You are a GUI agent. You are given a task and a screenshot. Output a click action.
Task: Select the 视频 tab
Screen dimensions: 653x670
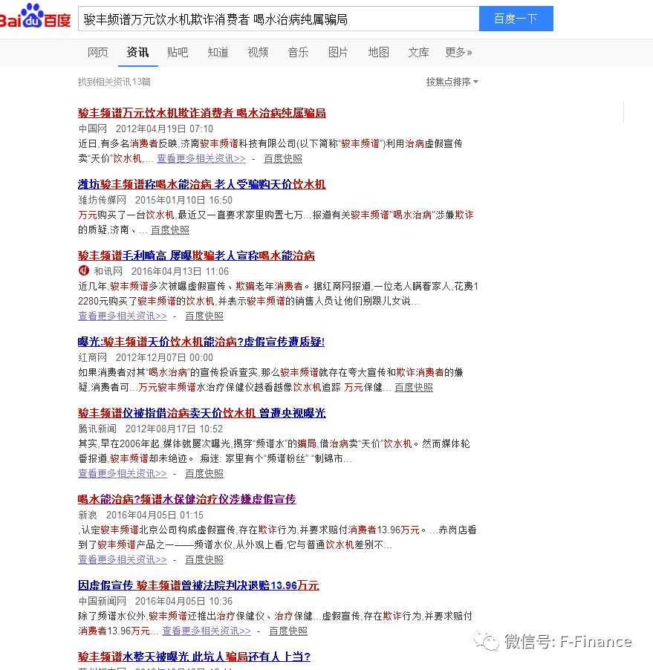[258, 53]
